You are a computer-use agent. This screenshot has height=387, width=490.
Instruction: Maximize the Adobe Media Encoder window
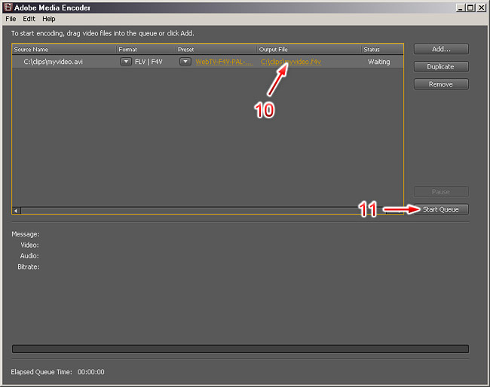tap(470, 8)
